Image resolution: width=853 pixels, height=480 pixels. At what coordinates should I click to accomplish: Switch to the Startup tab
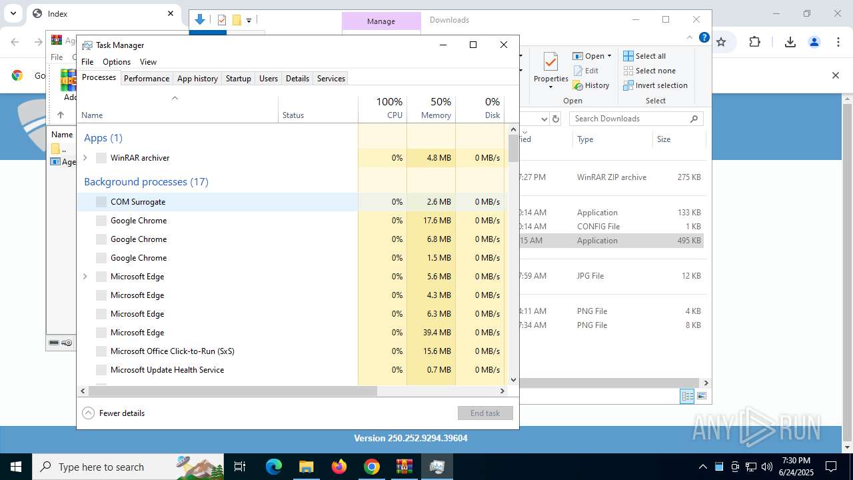click(x=238, y=79)
